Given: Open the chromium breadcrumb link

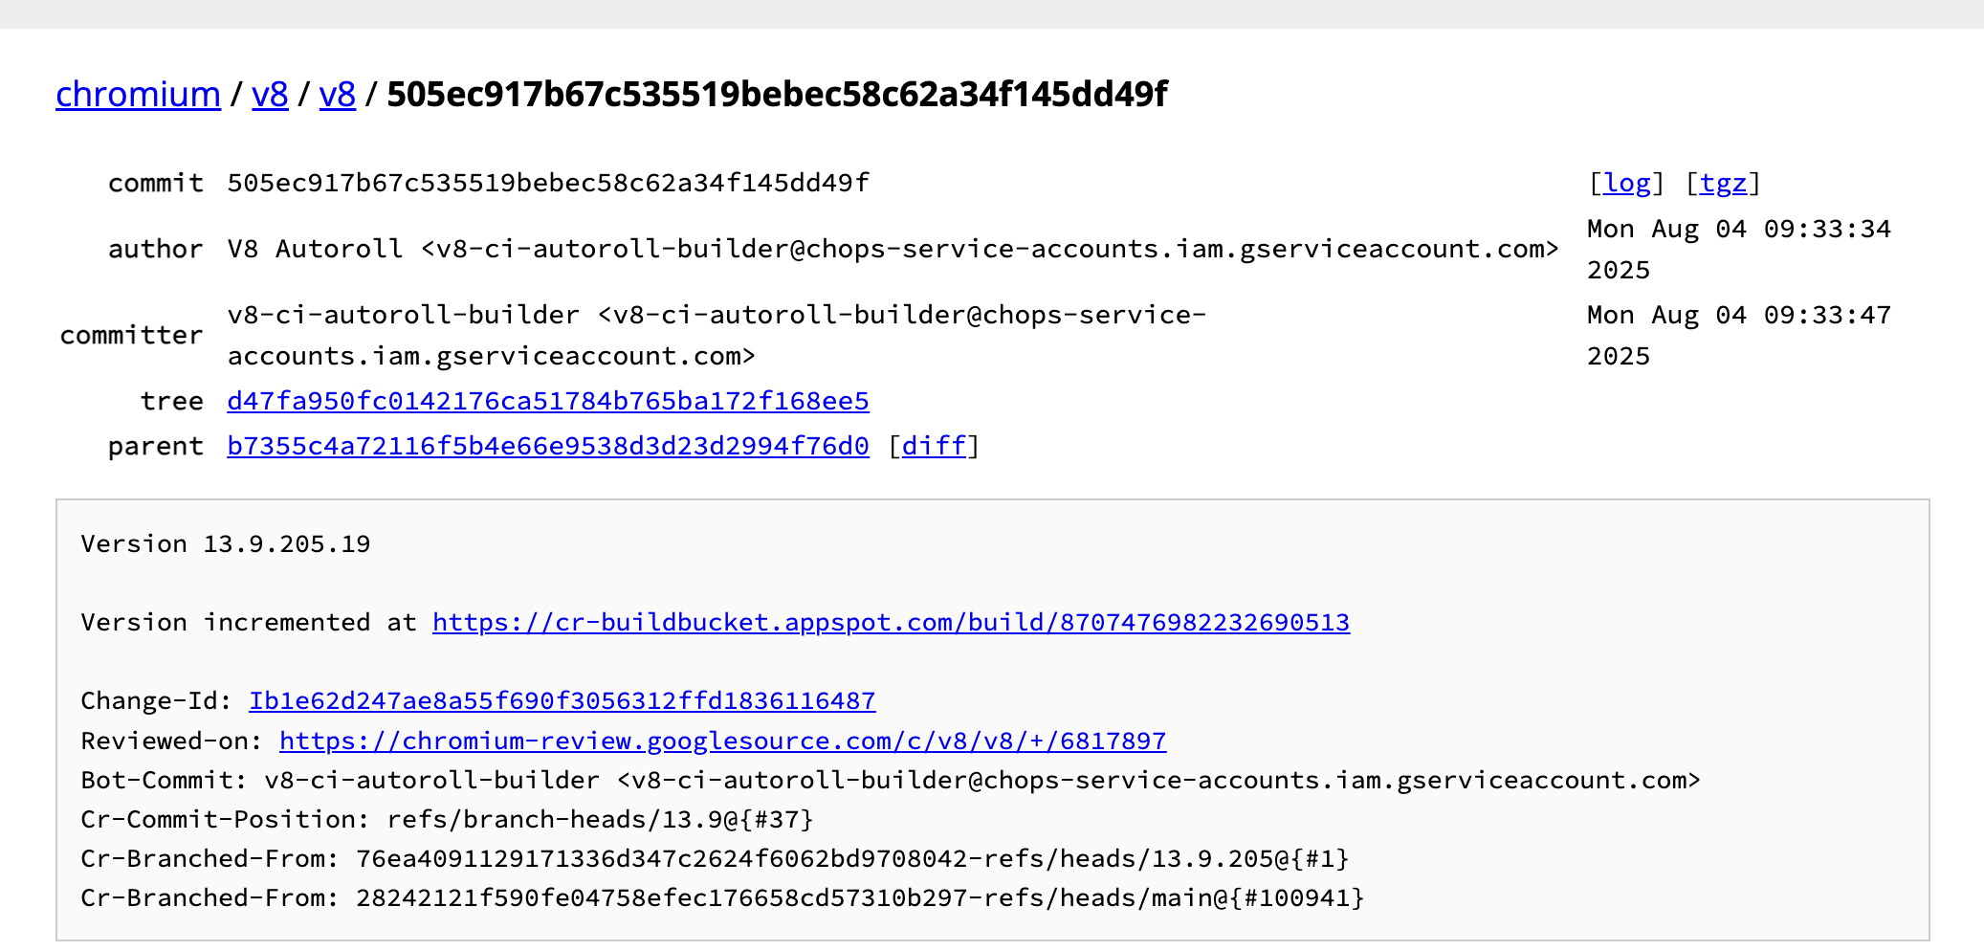Looking at the screenshot, I should (x=138, y=95).
